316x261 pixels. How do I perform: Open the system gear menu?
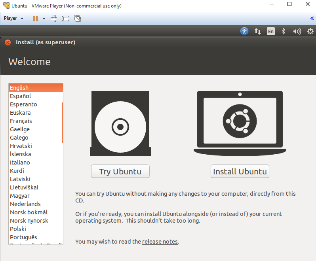310,31
